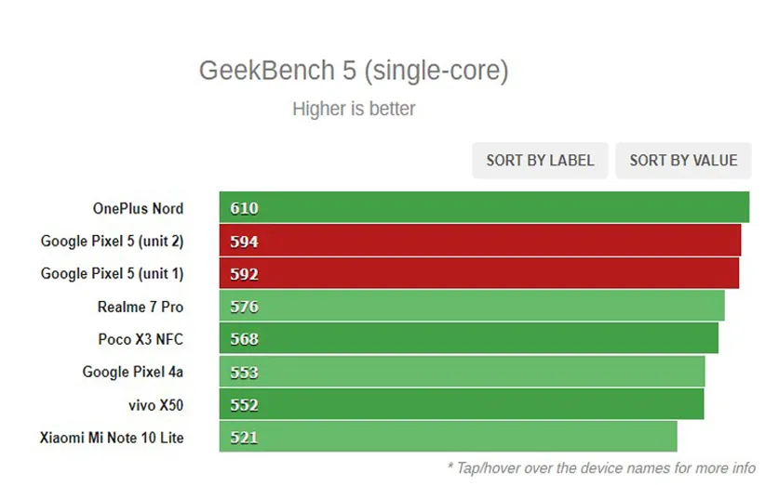Click the bar with value 568

pyautogui.click(x=468, y=339)
